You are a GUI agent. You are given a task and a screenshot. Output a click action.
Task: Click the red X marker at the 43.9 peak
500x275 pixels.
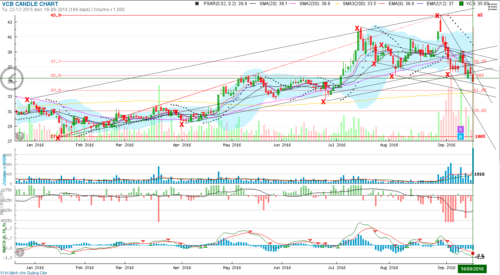tap(437, 16)
